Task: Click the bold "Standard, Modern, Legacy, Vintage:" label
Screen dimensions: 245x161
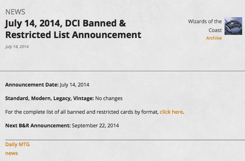Action: click(x=49, y=99)
